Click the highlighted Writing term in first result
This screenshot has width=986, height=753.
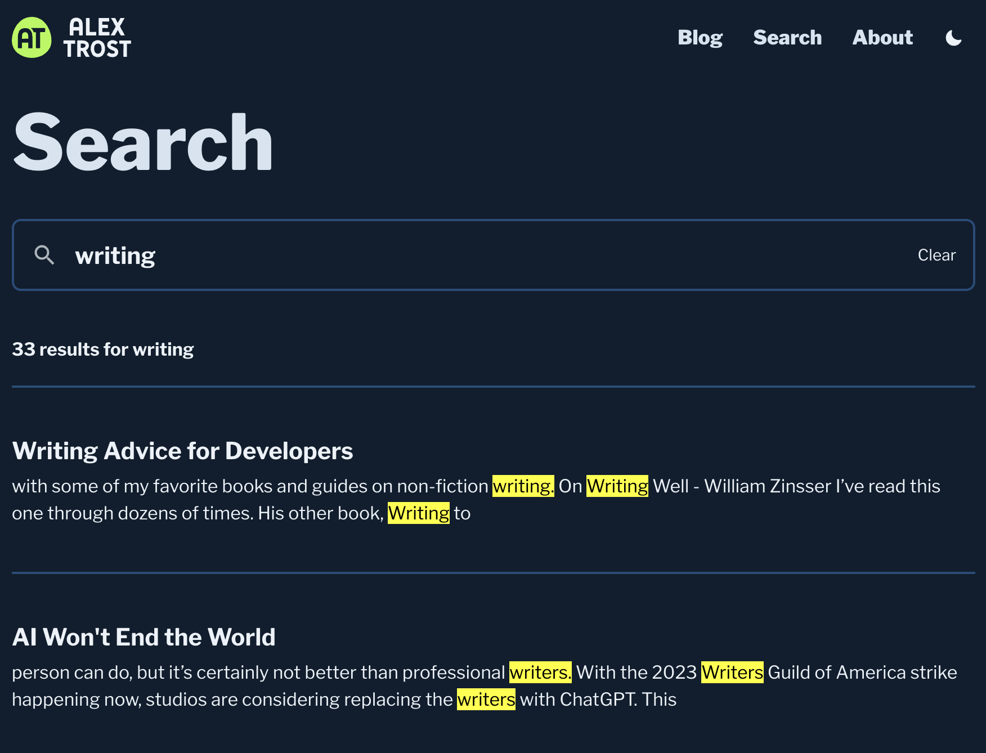pos(617,486)
